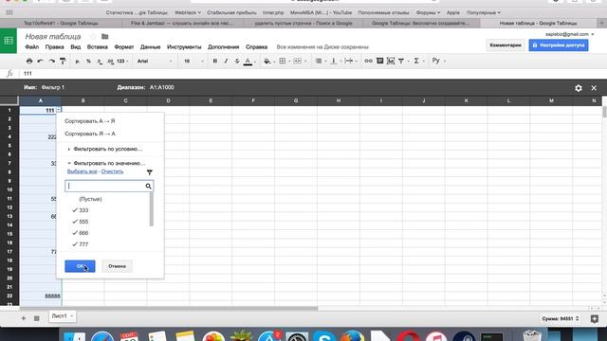
Task: Open the Вставка menu
Action: coord(97,46)
